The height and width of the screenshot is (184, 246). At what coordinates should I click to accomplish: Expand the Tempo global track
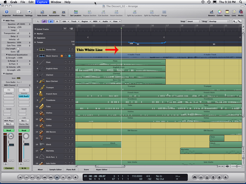(x=35, y=42)
